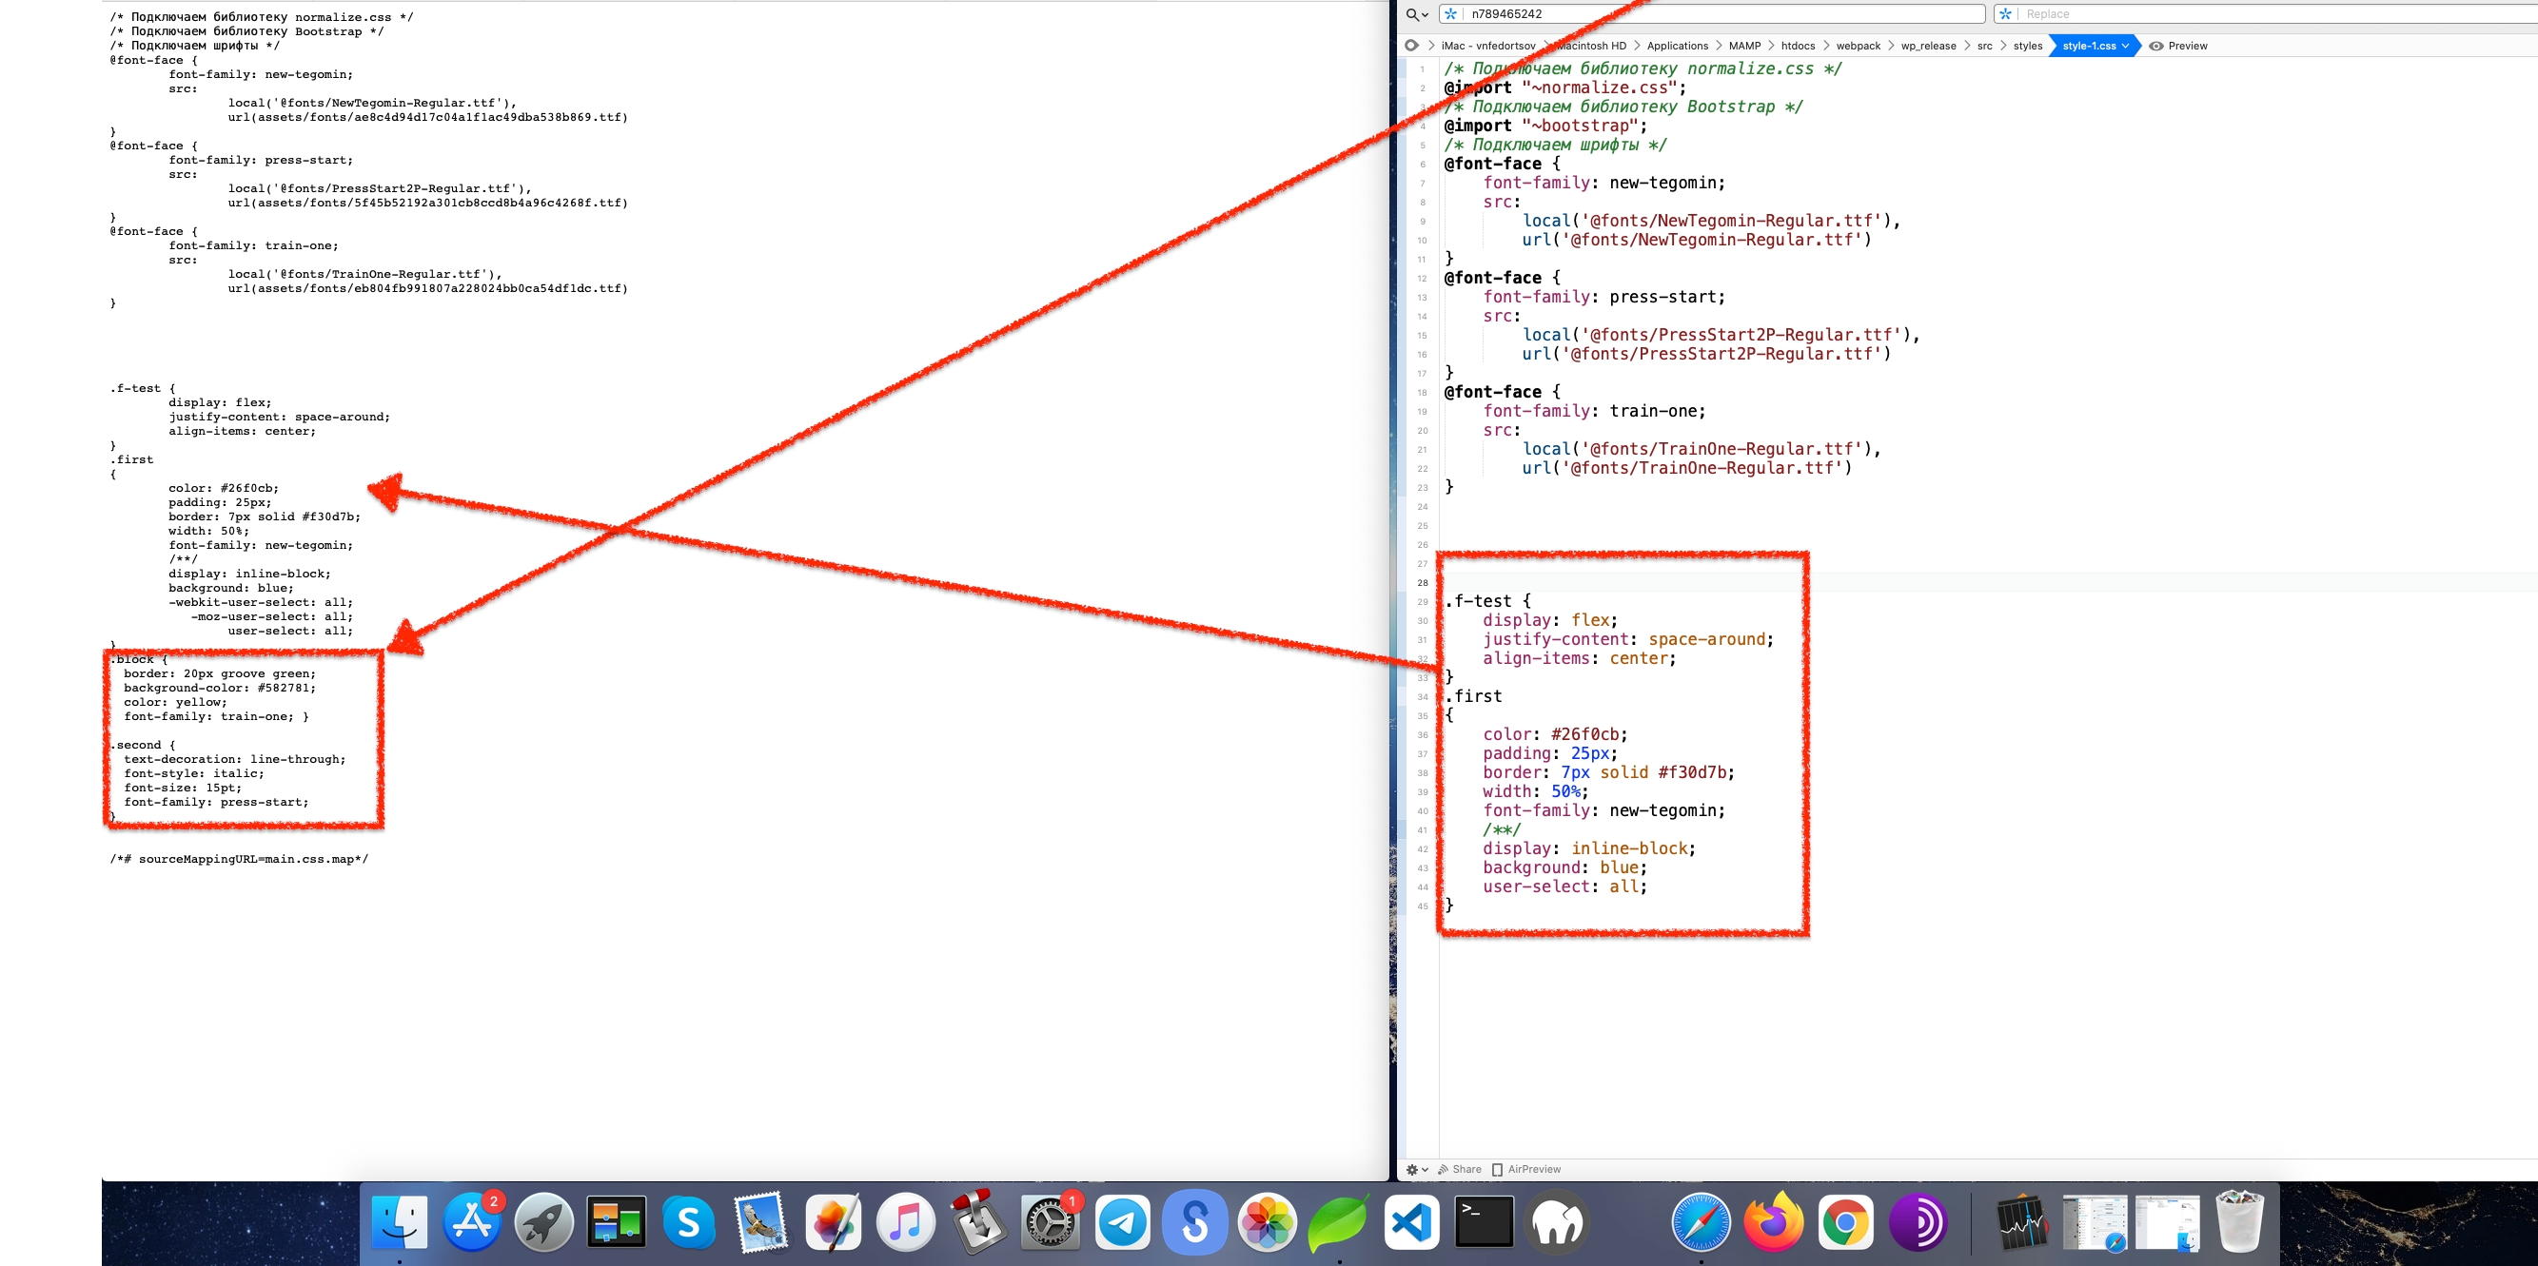Click the gear settings icon in the status bar
The height and width of the screenshot is (1266, 2538).
pyautogui.click(x=1413, y=1170)
